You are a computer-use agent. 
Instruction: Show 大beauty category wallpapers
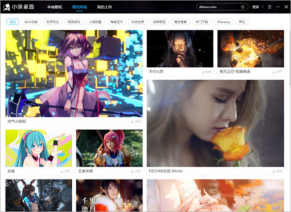(x=224, y=22)
